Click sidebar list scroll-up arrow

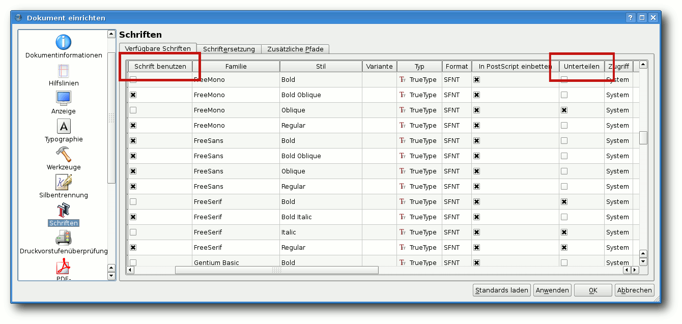pos(111,34)
